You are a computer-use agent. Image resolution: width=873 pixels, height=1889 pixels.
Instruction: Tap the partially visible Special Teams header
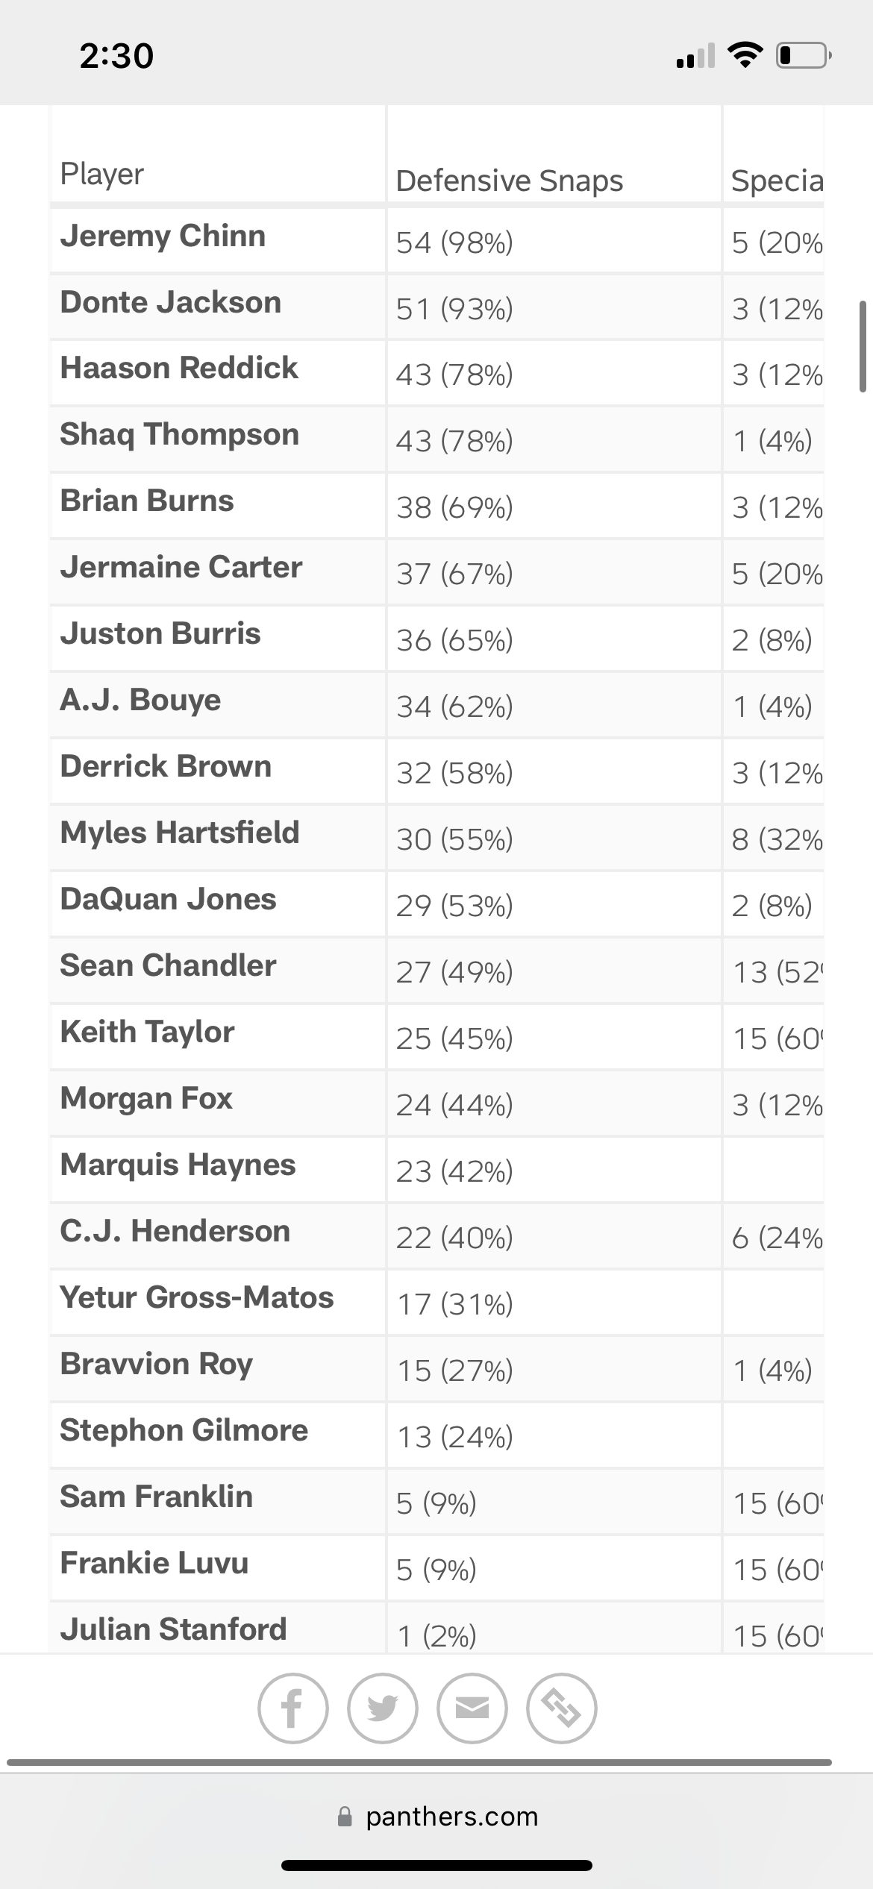pos(777,181)
